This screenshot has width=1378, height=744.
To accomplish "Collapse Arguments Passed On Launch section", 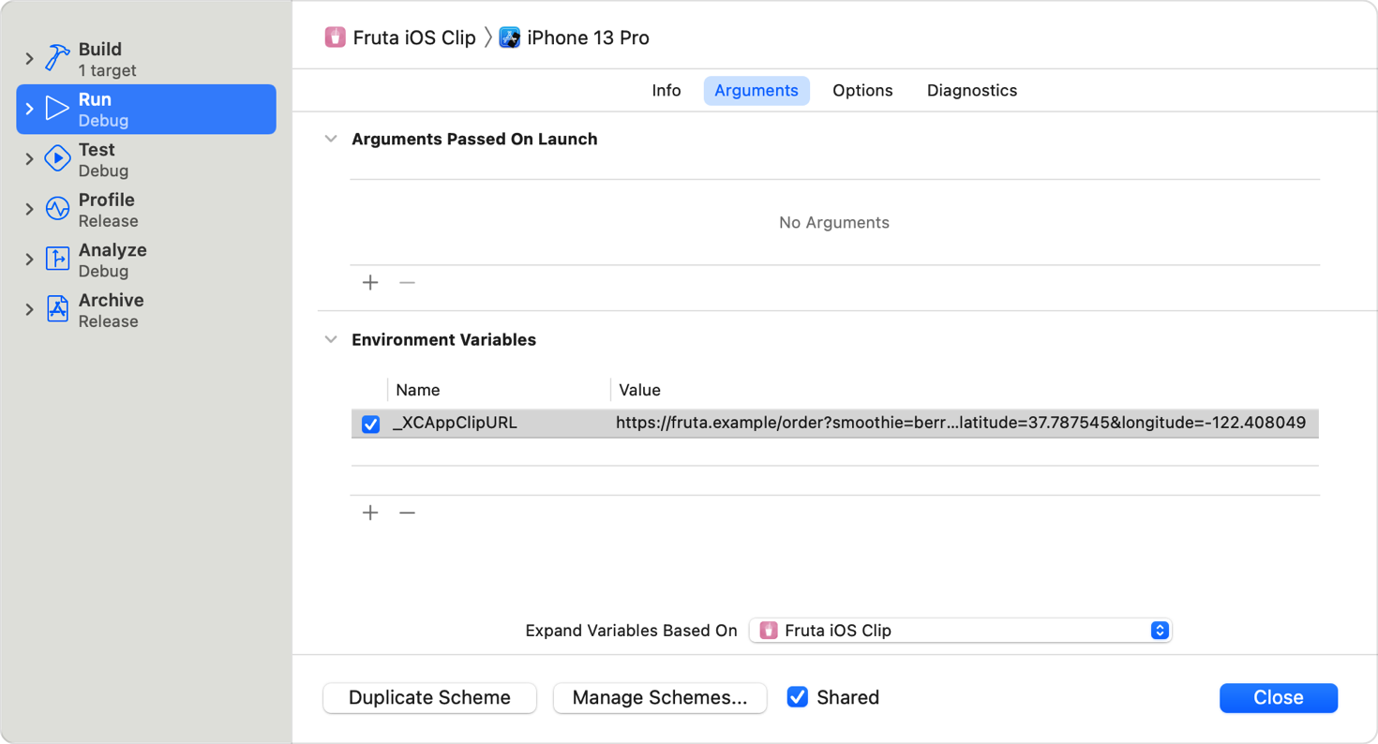I will click(331, 139).
